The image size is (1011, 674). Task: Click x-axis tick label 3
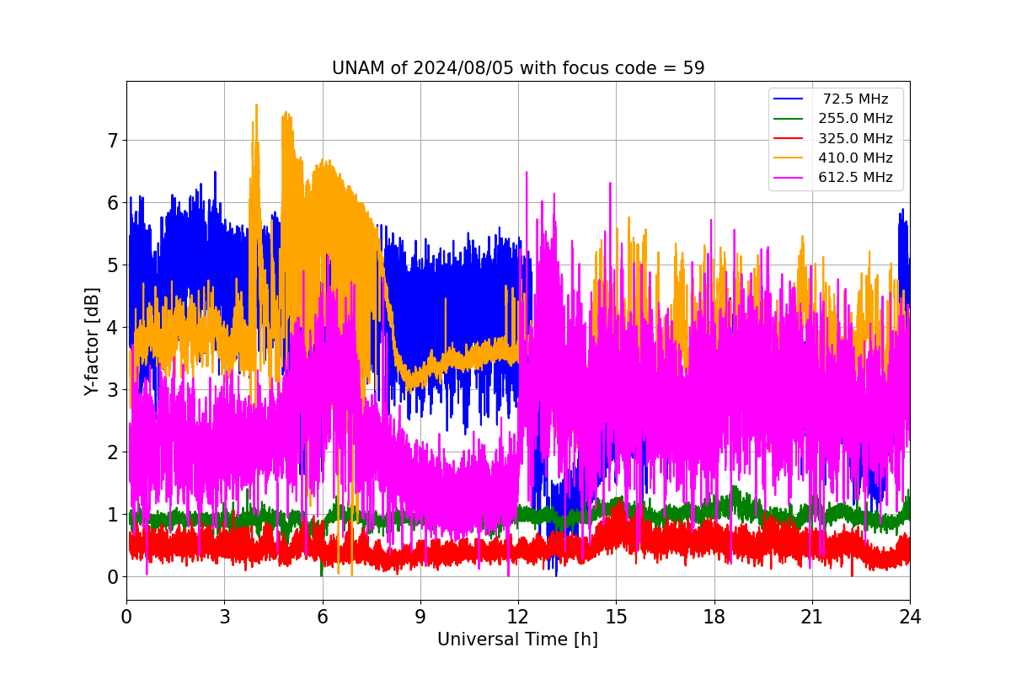(x=224, y=617)
